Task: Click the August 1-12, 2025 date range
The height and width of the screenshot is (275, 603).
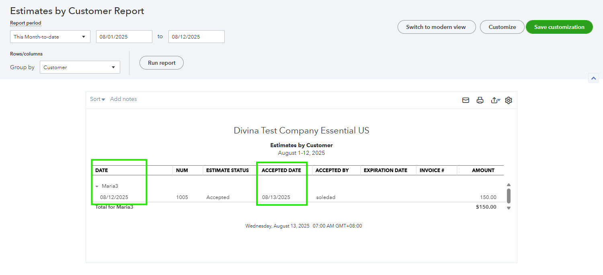Action: [x=301, y=153]
